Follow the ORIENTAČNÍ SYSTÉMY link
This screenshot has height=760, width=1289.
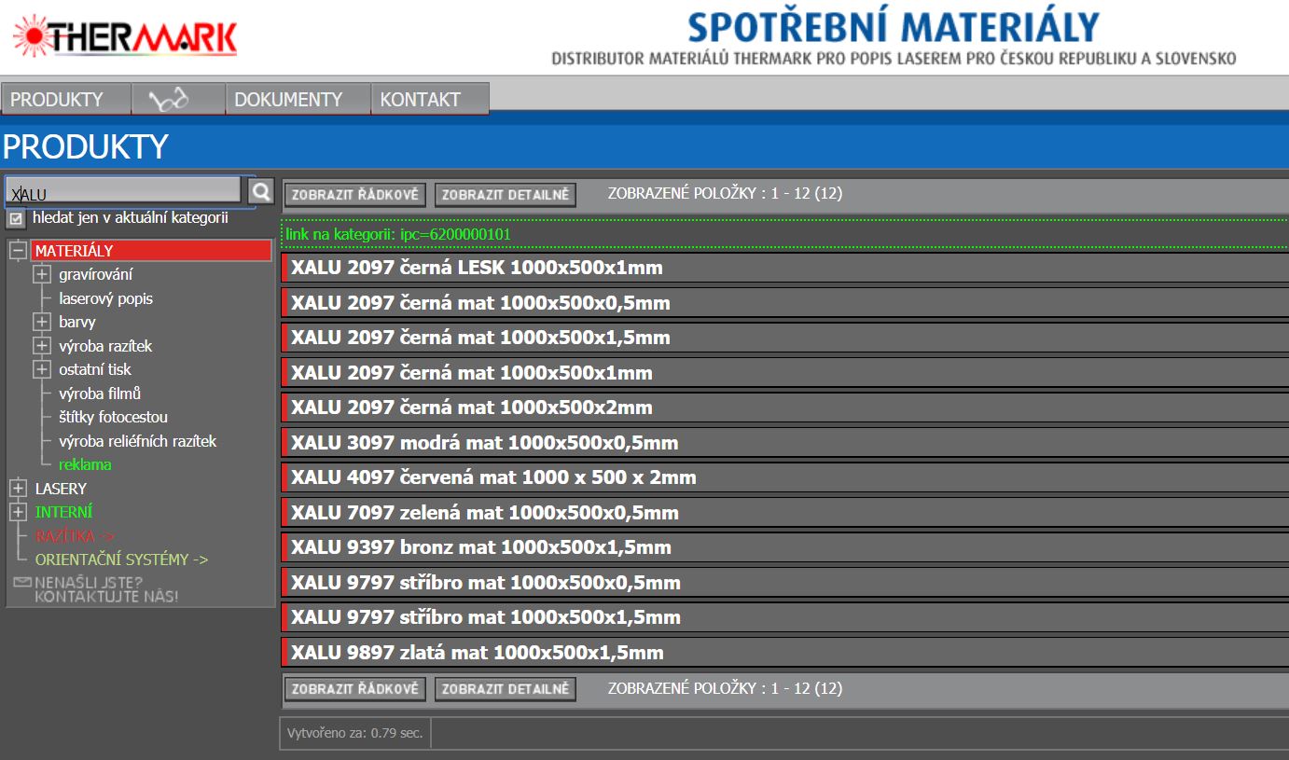tap(121, 560)
